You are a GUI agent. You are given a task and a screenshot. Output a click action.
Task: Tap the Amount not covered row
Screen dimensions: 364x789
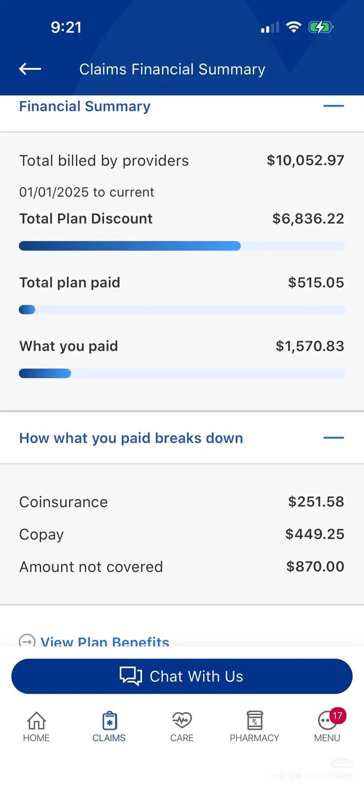[181, 566]
